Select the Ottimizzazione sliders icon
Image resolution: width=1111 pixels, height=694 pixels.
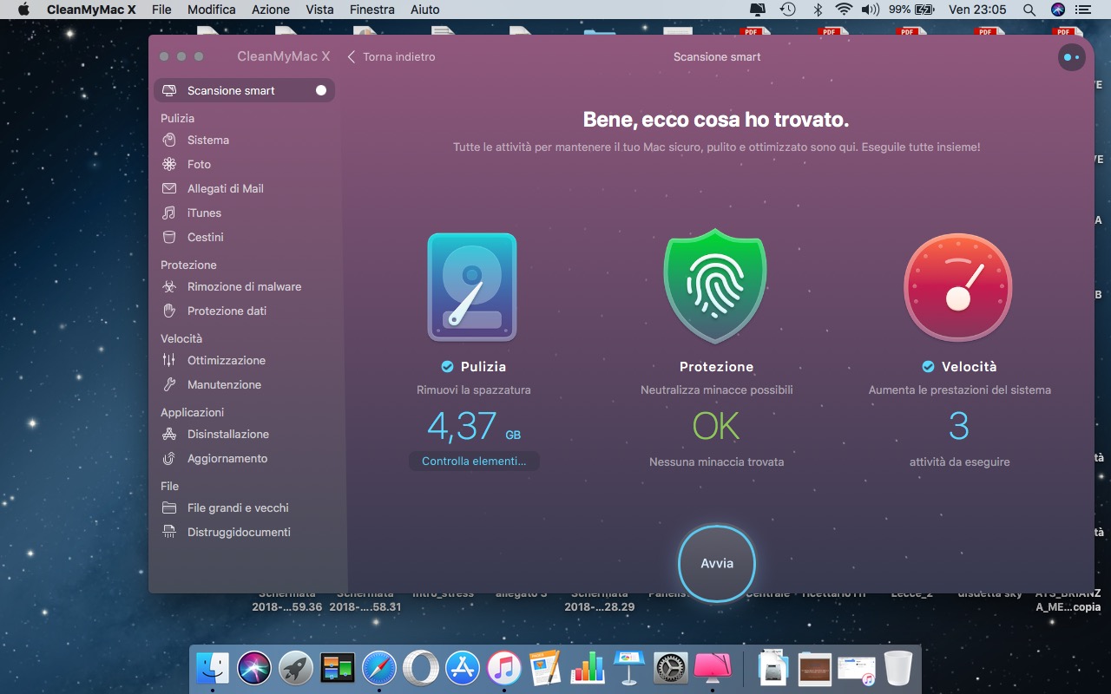click(x=169, y=360)
